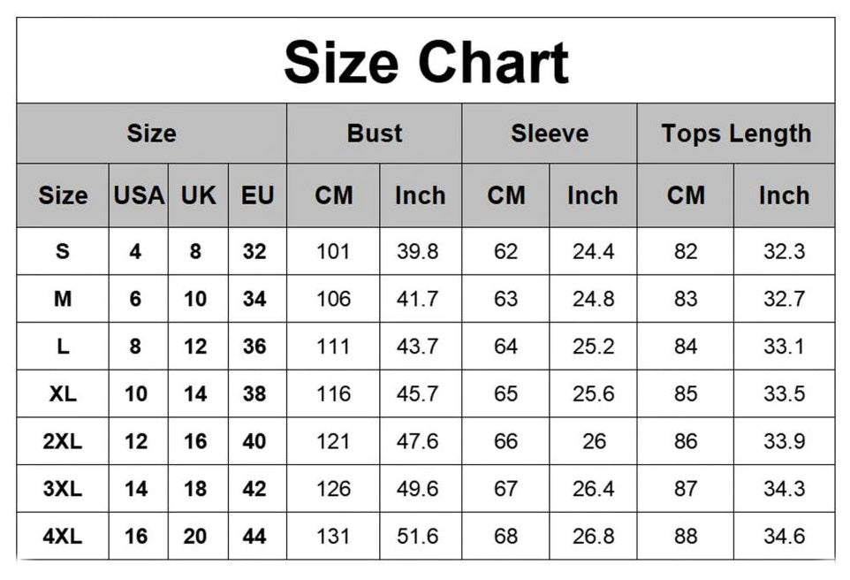Click the UK sub-header cell
The image size is (850, 580).
tap(198, 195)
